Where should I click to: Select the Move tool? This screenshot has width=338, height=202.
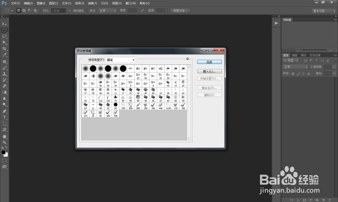tap(4, 24)
